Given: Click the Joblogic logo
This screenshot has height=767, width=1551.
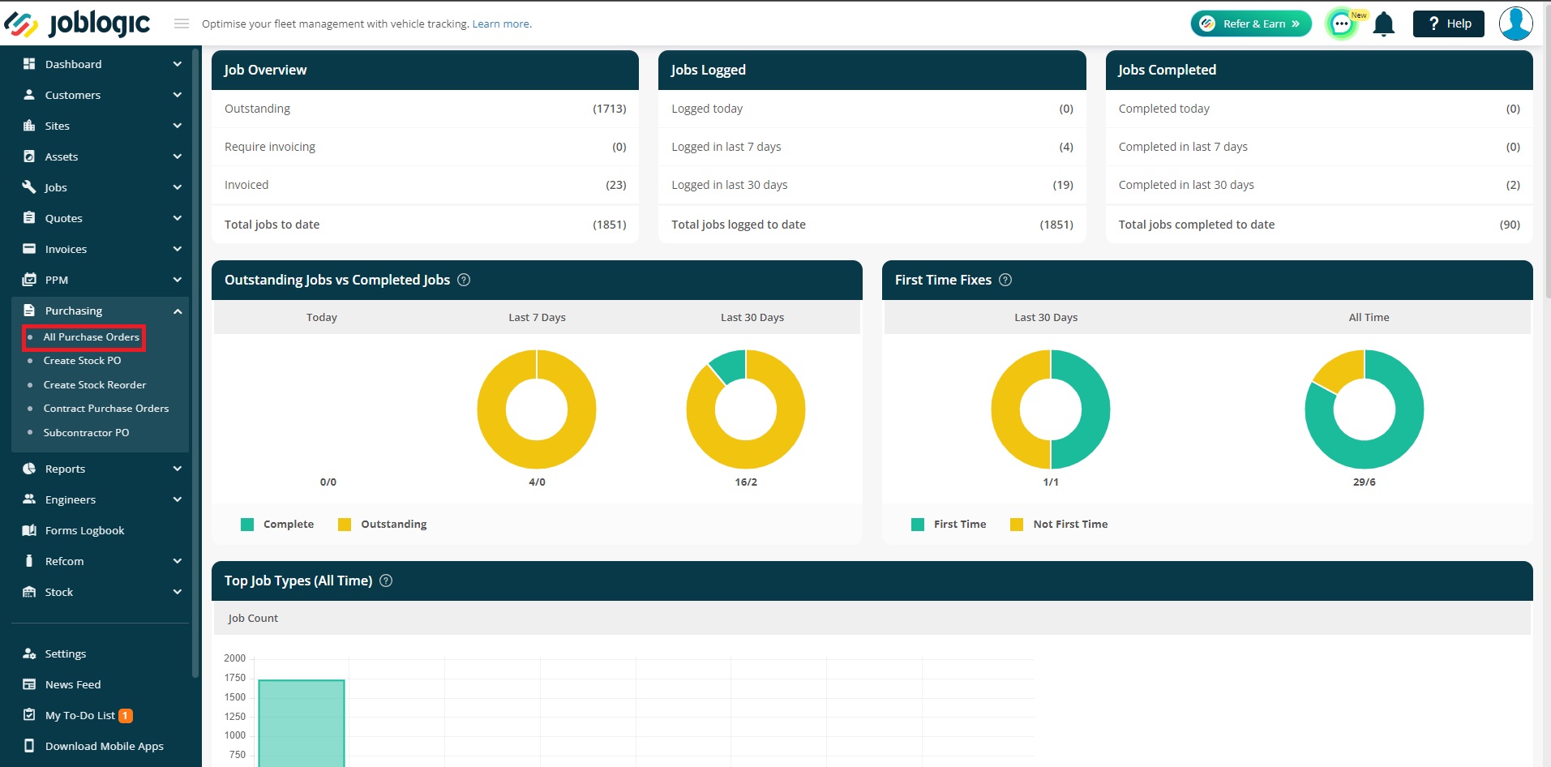Looking at the screenshot, I should 77,24.
